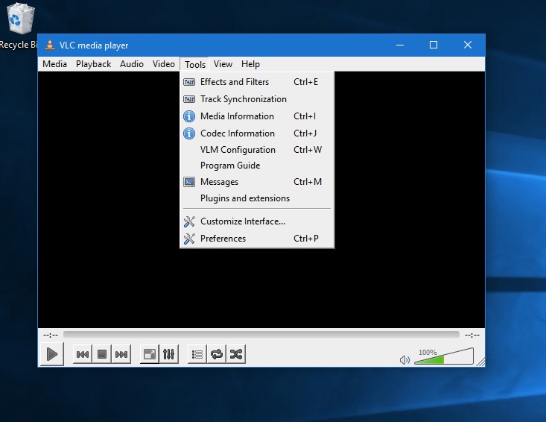
Task: Start playback with the Play button
Action: pos(52,354)
